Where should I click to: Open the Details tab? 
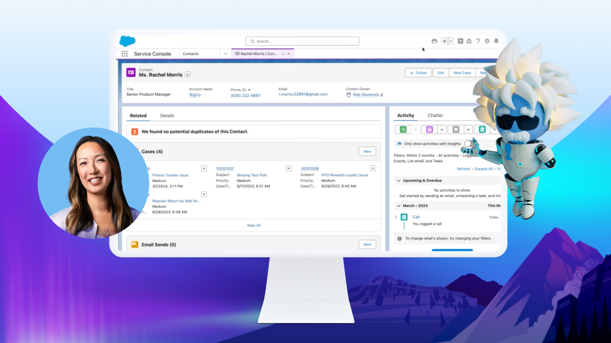click(167, 115)
